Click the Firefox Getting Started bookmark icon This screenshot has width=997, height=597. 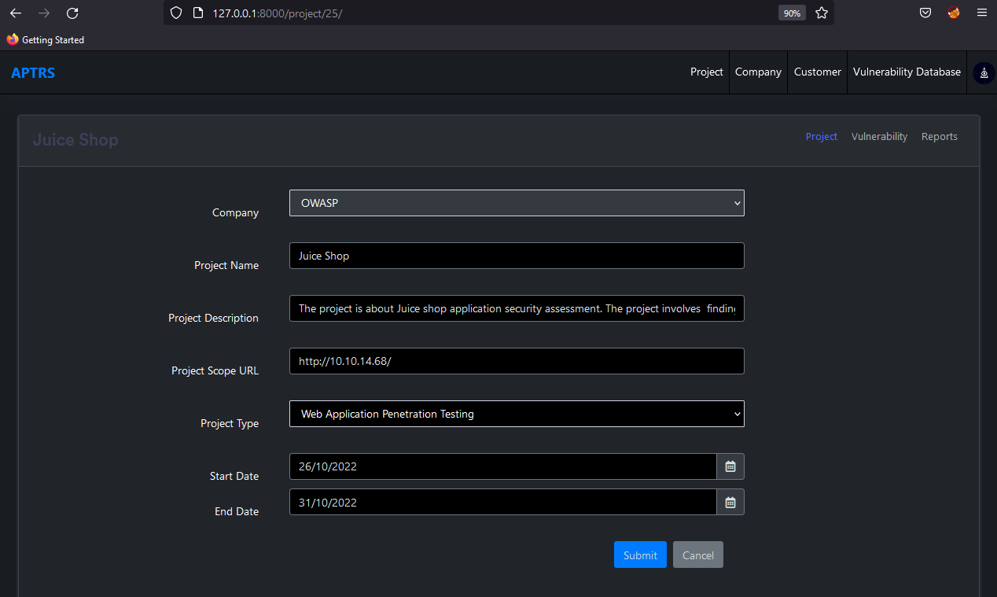pyautogui.click(x=13, y=39)
